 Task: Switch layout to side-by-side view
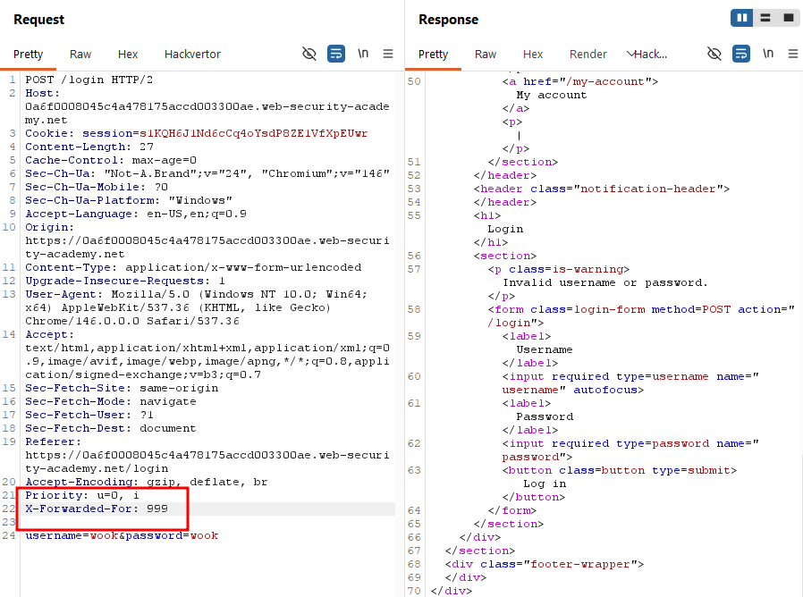tap(741, 18)
